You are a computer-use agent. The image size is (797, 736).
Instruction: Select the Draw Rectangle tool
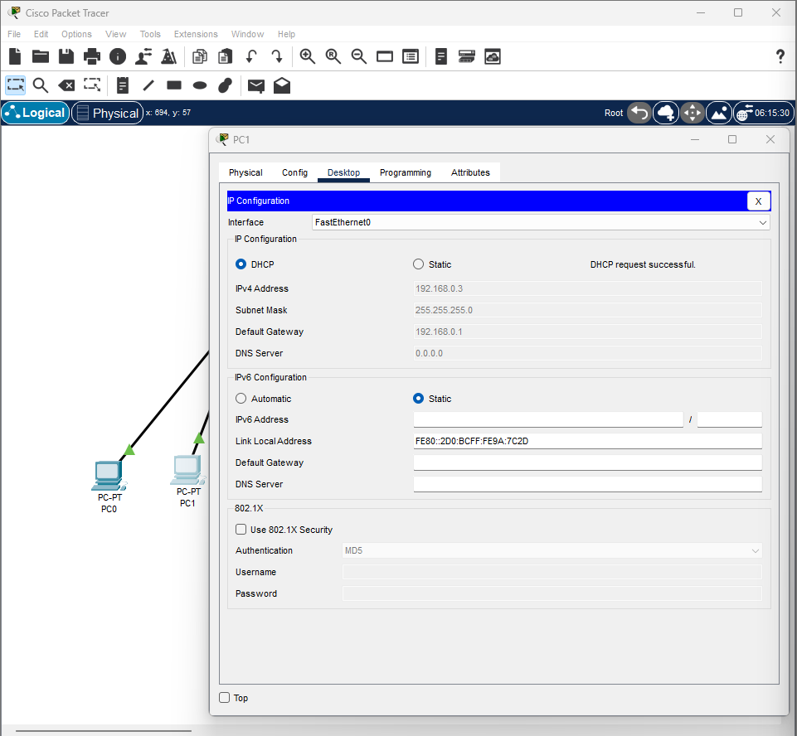coord(174,85)
